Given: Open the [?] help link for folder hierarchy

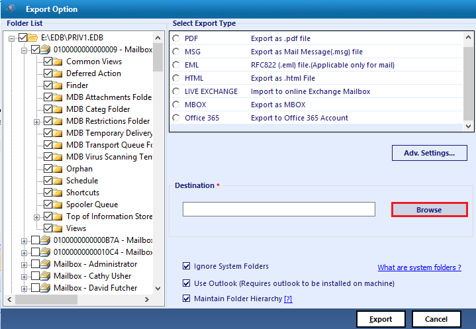Looking at the screenshot, I should (288, 299).
